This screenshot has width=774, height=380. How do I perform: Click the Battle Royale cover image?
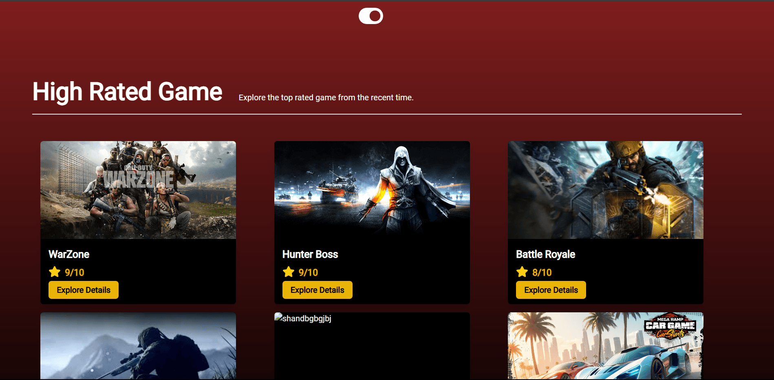[x=606, y=190]
